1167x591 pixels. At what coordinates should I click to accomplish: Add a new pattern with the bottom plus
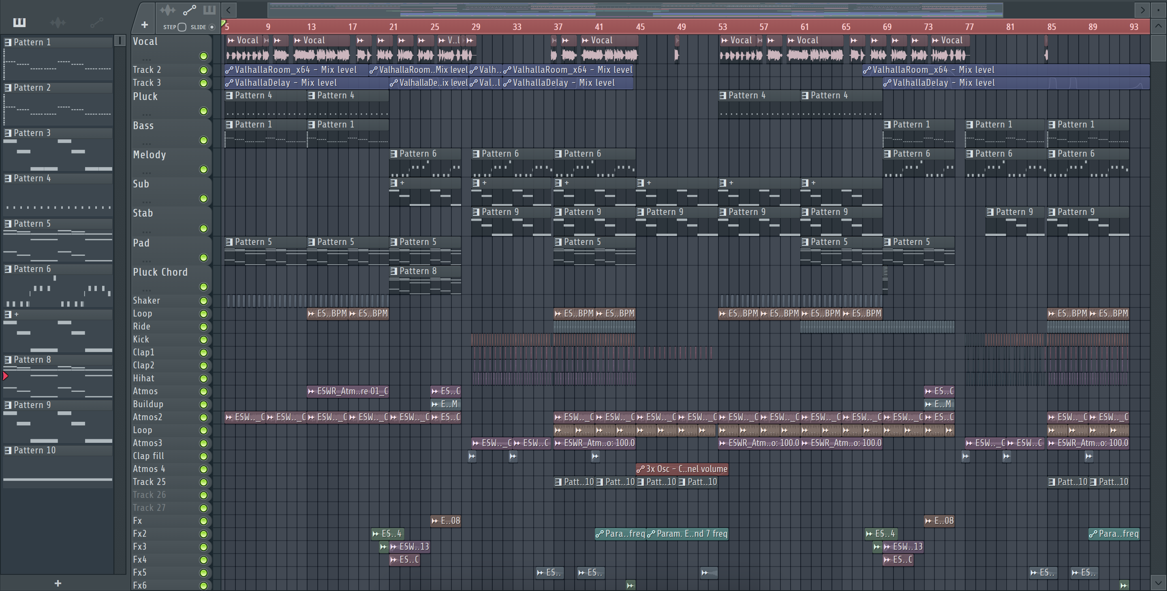[x=58, y=583]
